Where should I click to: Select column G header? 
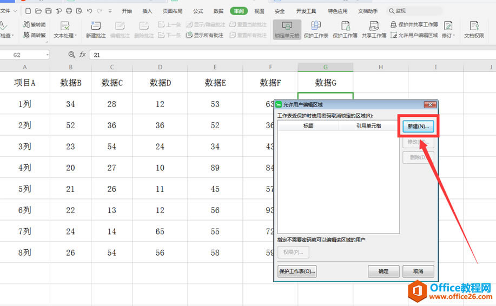pyautogui.click(x=326, y=67)
